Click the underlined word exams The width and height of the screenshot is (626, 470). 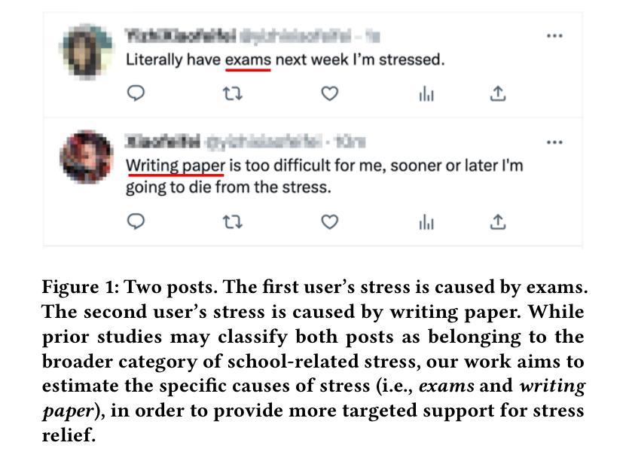pos(248,60)
